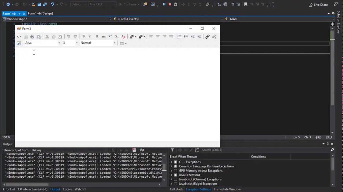Screen dimensions: 343x192
Task: Switch to the Locals tab
Action: [67, 189]
